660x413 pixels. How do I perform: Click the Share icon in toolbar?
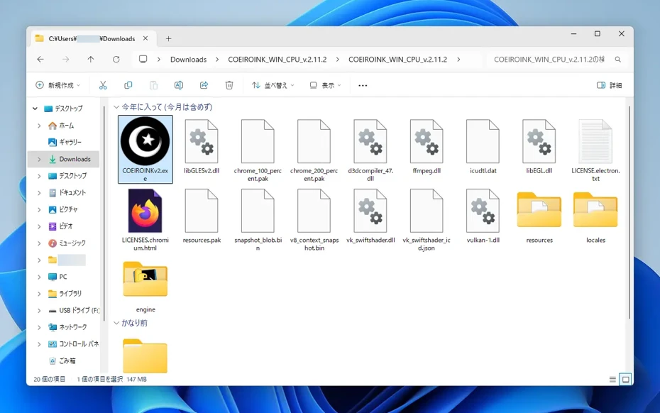click(x=204, y=85)
